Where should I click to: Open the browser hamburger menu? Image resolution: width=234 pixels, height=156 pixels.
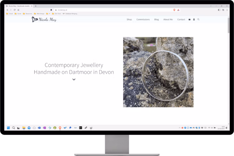coord(227,10)
